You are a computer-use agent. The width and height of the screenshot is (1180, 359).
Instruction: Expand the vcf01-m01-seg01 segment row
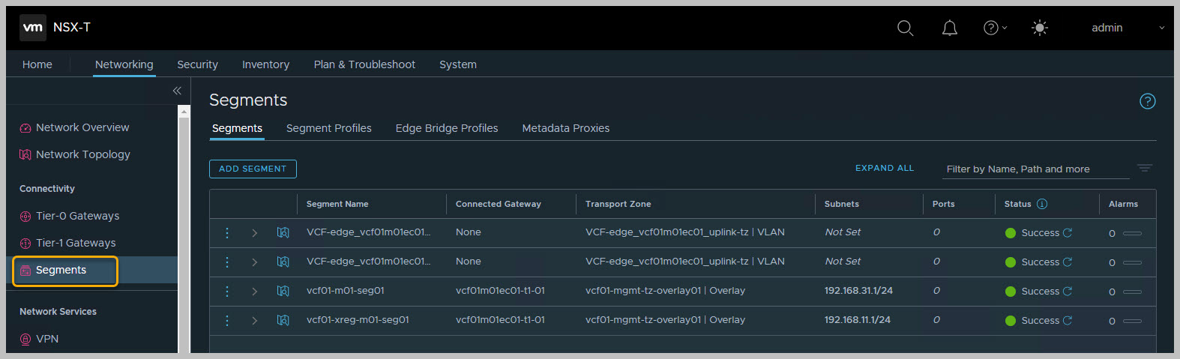[255, 292]
